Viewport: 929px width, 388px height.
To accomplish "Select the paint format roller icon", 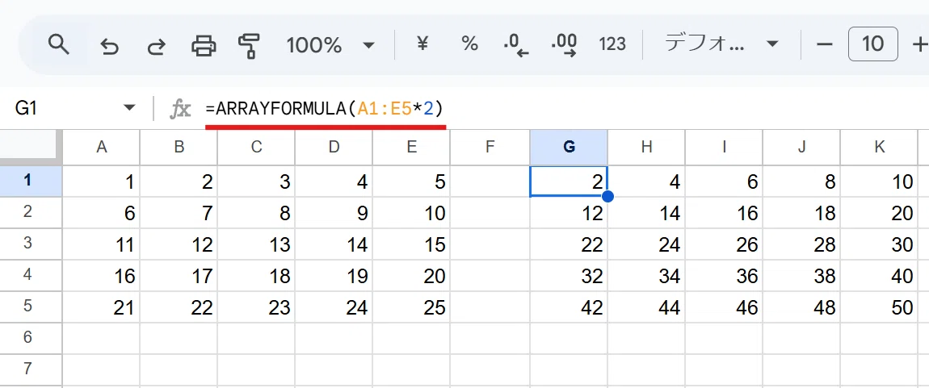I will (250, 45).
